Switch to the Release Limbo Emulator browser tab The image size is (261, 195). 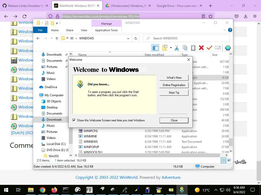(x=25, y=6)
